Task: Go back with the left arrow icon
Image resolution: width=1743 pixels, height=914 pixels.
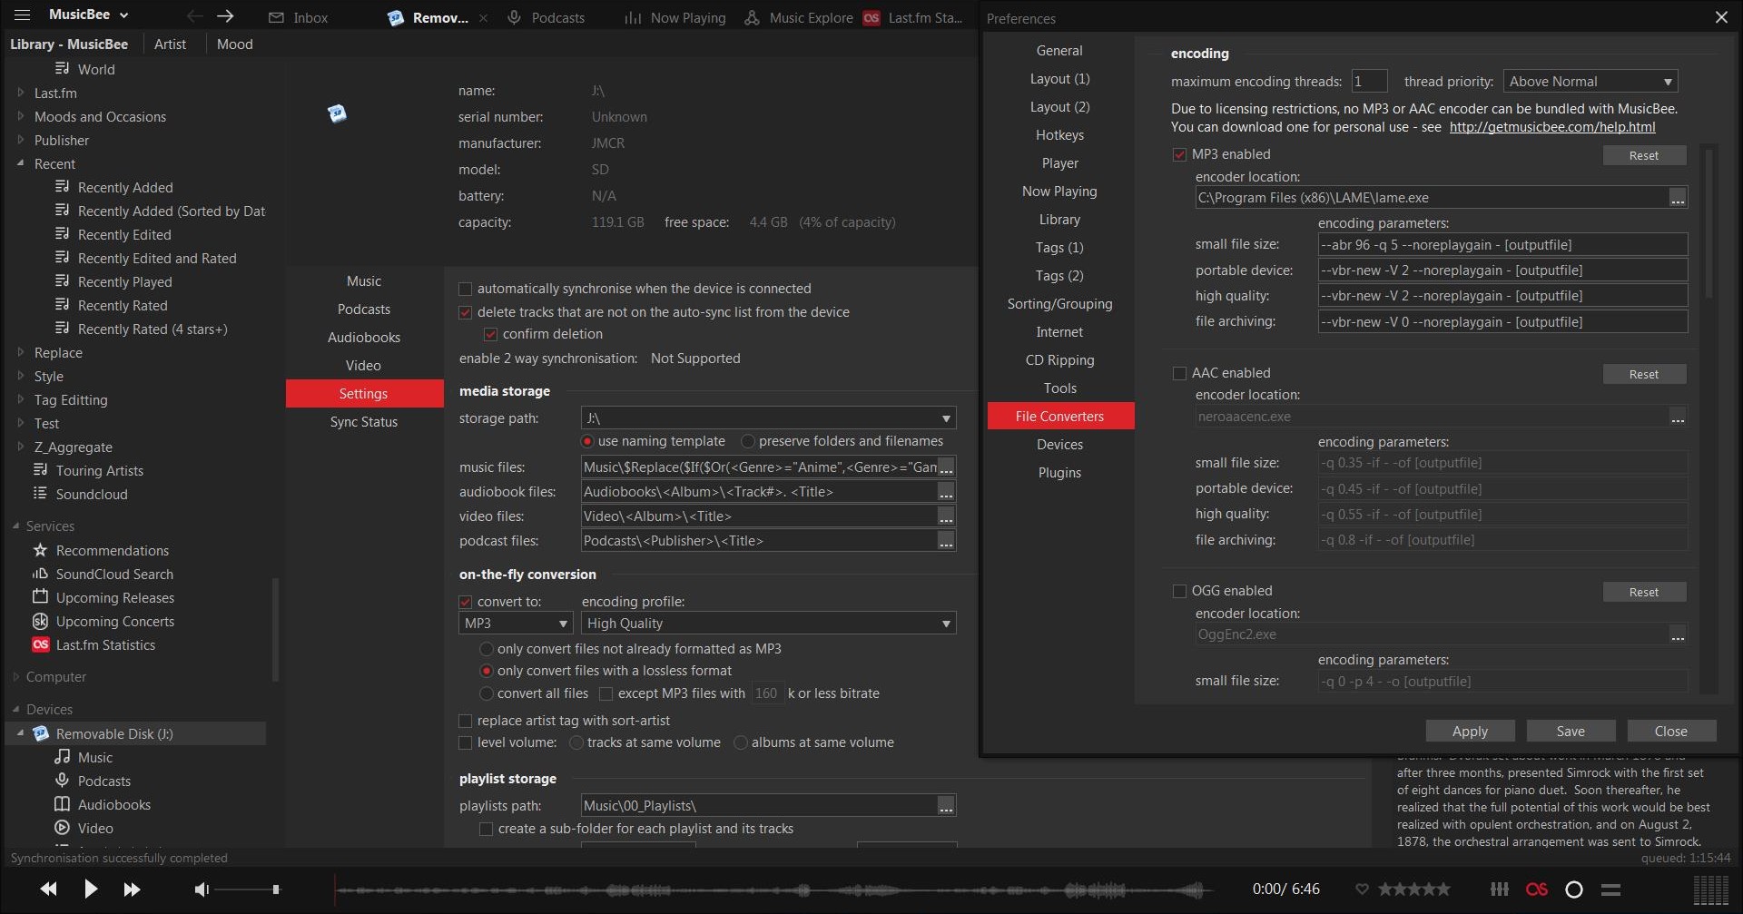Action: point(194,16)
